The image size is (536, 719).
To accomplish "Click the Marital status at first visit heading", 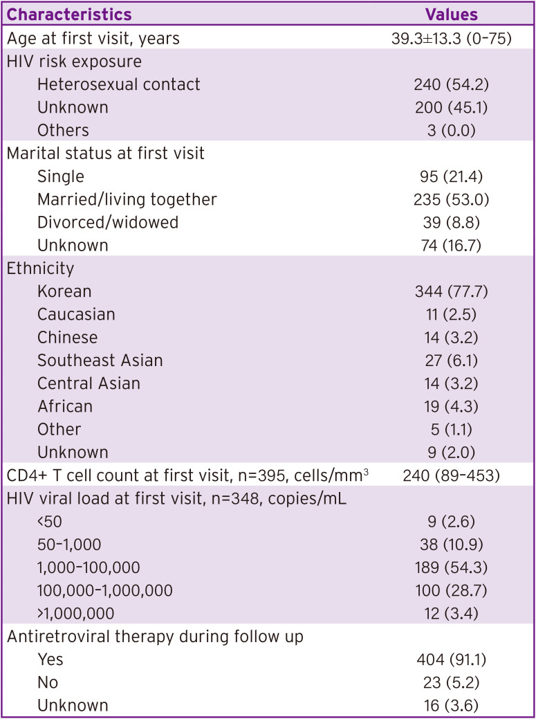I will (106, 153).
